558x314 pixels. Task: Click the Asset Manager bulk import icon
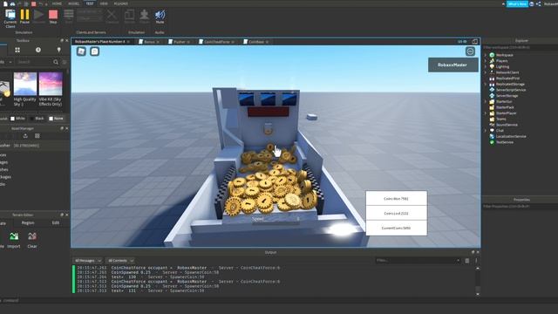click(x=25, y=136)
